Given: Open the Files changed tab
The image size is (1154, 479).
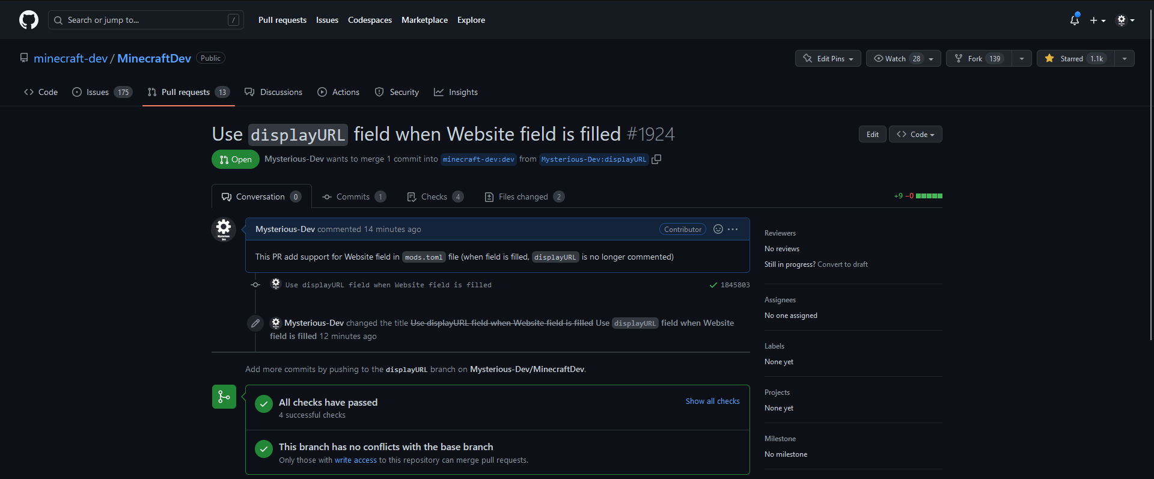Looking at the screenshot, I should point(524,197).
